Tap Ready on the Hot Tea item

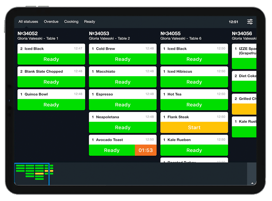(x=194, y=105)
